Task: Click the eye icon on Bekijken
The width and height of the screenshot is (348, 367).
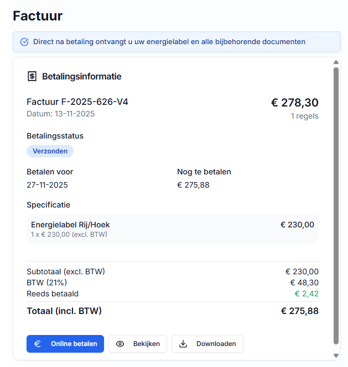Action: point(120,344)
